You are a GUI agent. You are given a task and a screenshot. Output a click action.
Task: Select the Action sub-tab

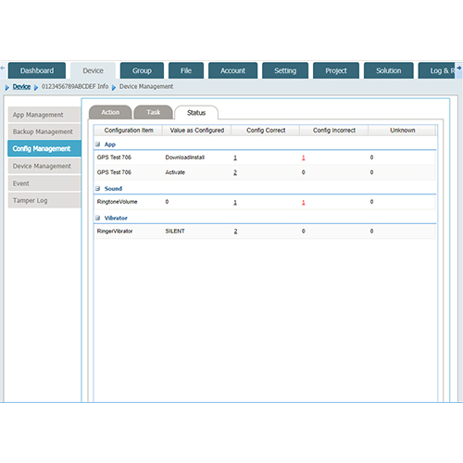point(110,112)
